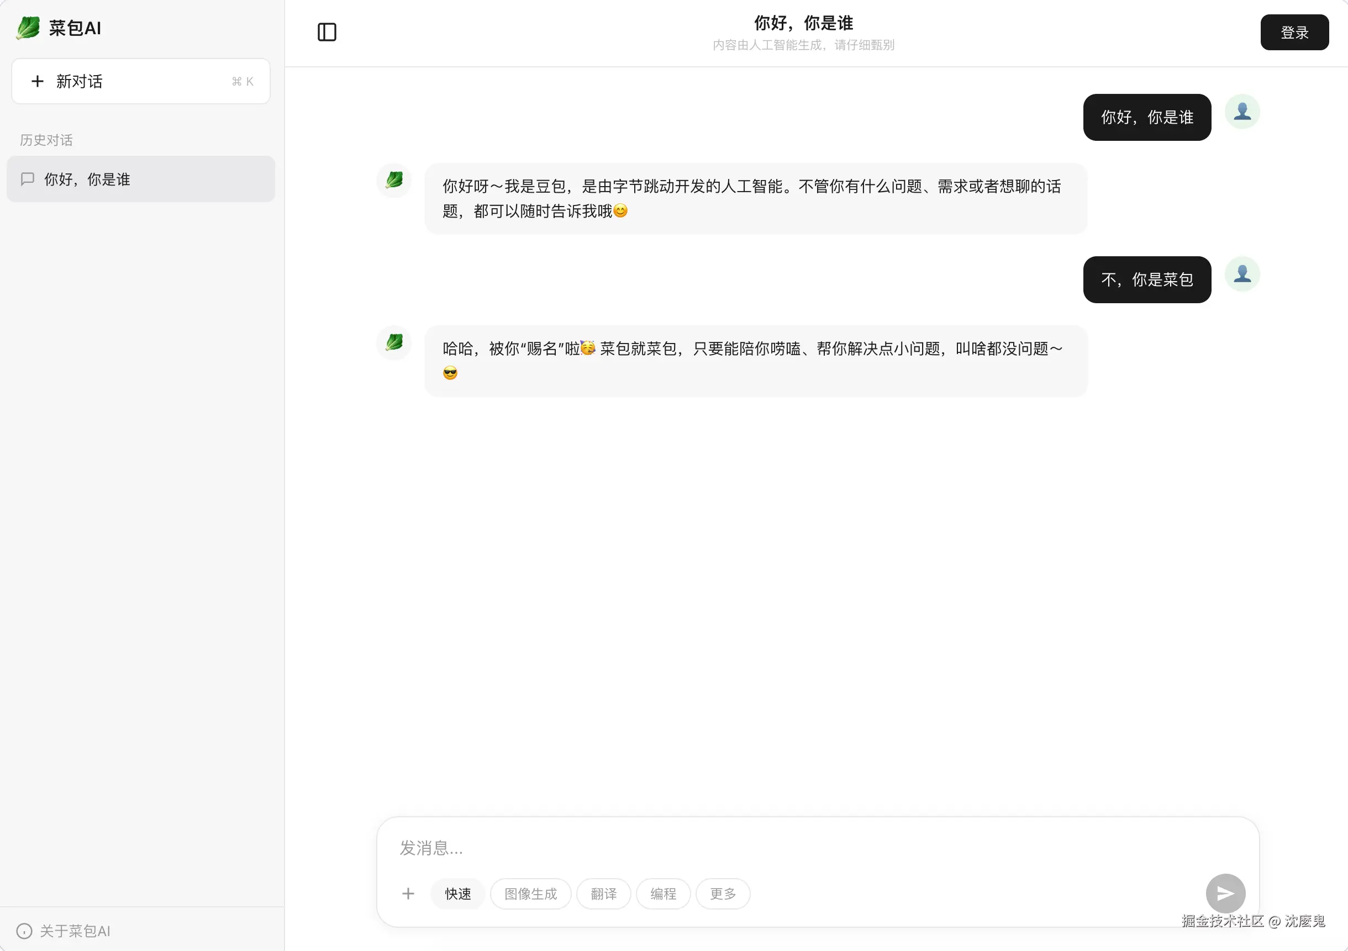The height and width of the screenshot is (951, 1348).
Task: Click the chat bubble icon beside history item
Action: coord(28,179)
